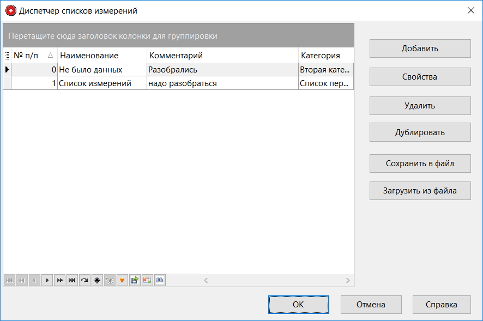Refresh the grid with the circular arrow icon
The height and width of the screenshot is (321, 483).
click(84, 280)
